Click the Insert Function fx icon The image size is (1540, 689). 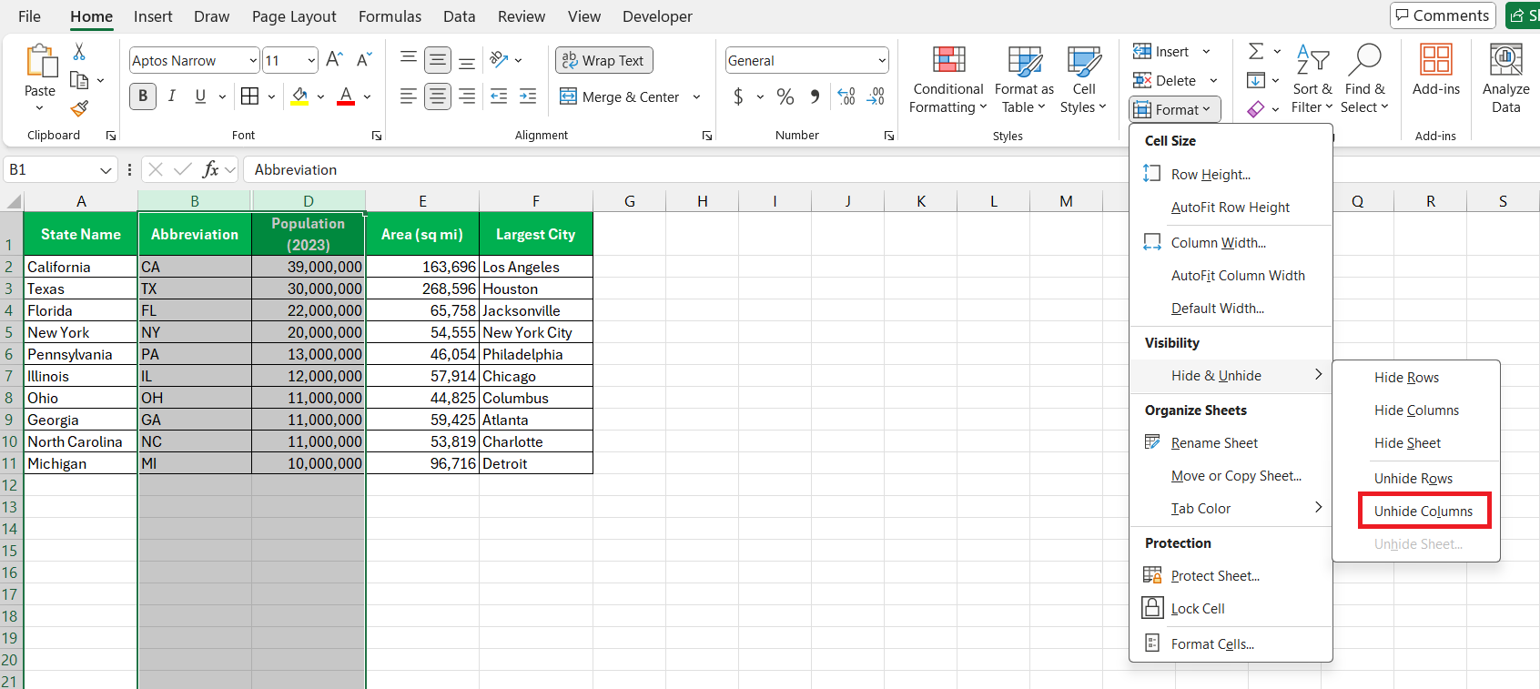pos(210,169)
